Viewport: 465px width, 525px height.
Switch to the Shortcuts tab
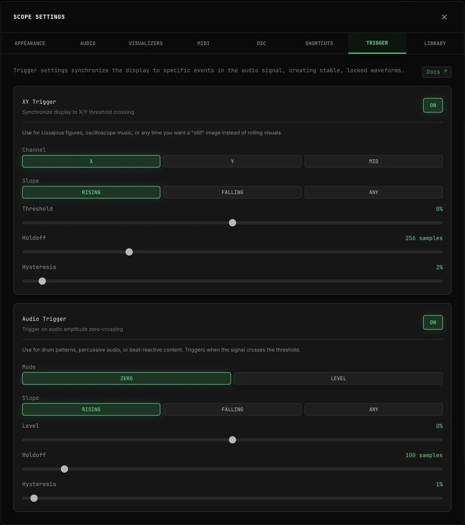(x=319, y=43)
